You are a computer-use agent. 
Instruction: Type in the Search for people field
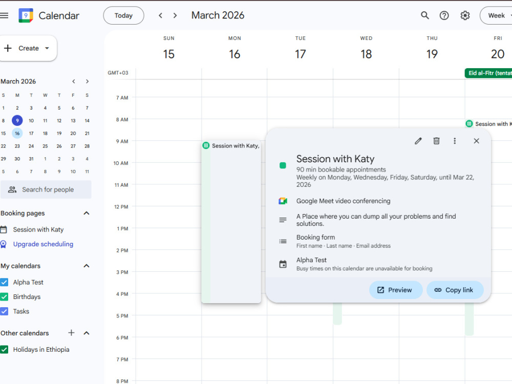coord(46,189)
